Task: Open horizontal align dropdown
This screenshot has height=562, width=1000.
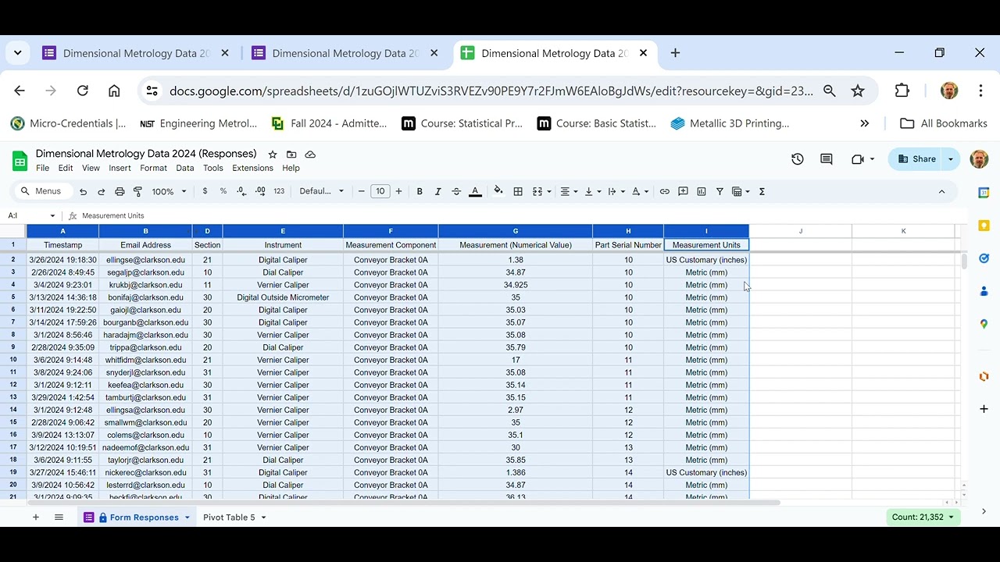Action: [569, 191]
